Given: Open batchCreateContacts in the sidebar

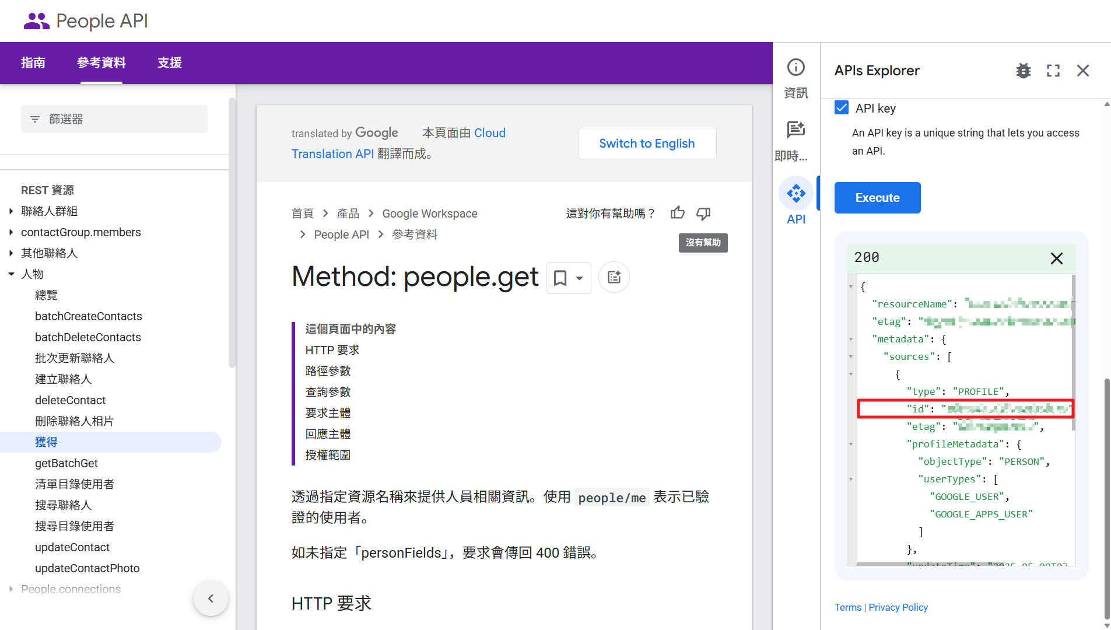Looking at the screenshot, I should (x=89, y=316).
